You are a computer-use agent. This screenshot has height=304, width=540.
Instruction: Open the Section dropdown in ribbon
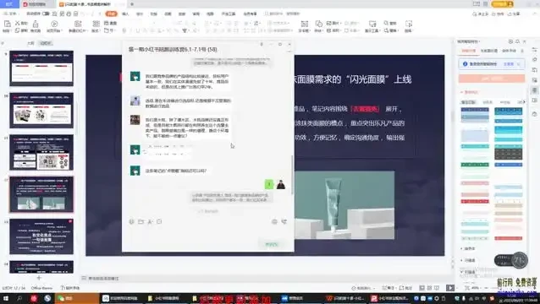pyautogui.click(x=111, y=30)
